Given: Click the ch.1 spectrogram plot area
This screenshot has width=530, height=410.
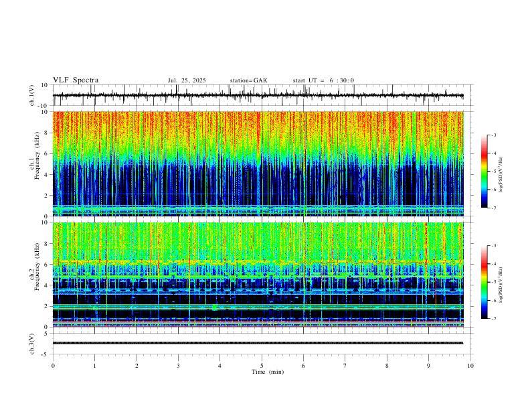Looking at the screenshot, I should (x=258, y=163).
